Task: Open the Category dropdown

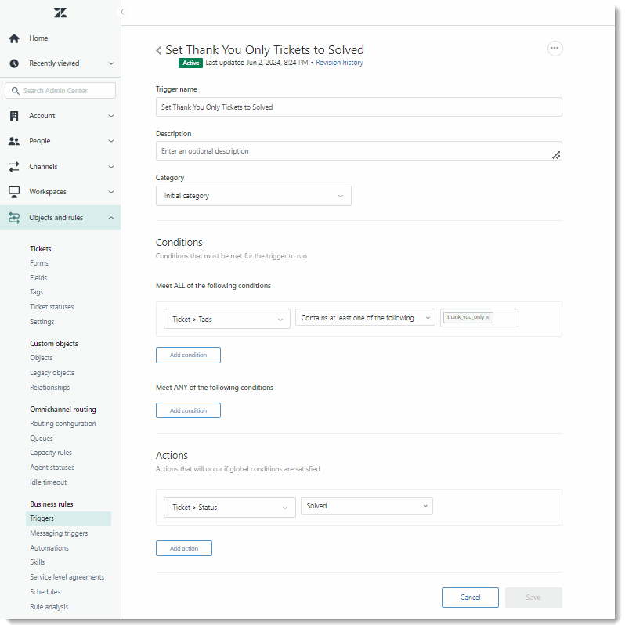Action: point(254,196)
